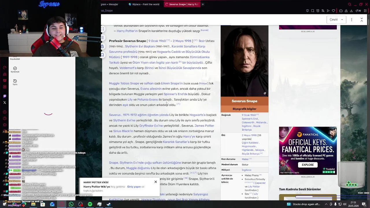Viewport: 370px width, 208px height.
Task: Follow the Petunia Evans link
Action: click(x=147, y=99)
